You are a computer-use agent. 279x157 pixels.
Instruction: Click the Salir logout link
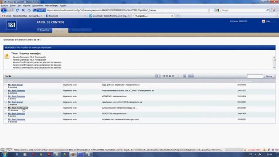coord(268,21)
